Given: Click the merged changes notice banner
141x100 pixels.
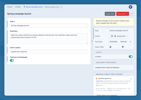Looking at the screenshot, I should [x=114, y=22].
